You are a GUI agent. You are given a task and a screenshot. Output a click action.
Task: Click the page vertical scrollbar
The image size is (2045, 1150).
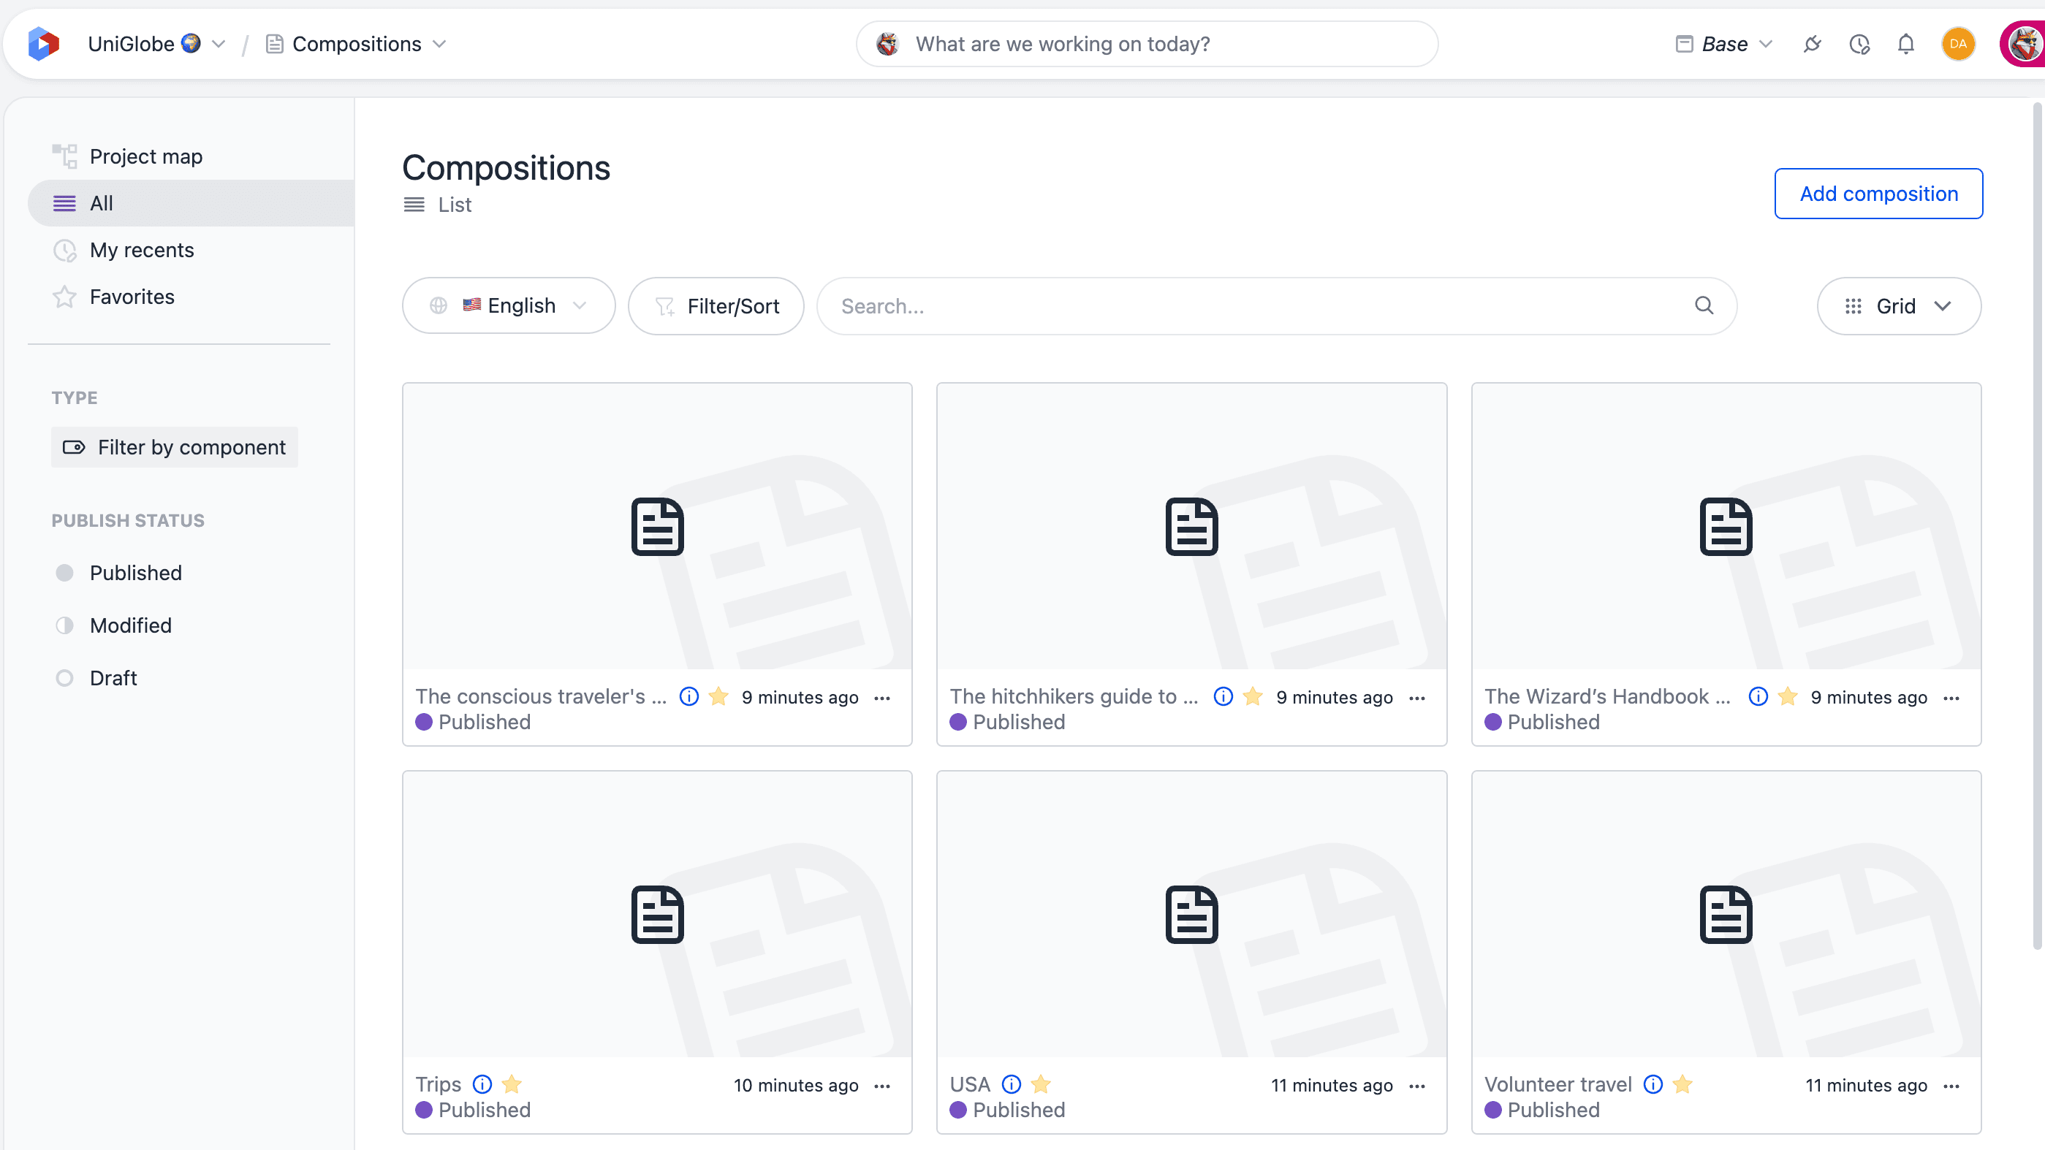pos(2037,524)
